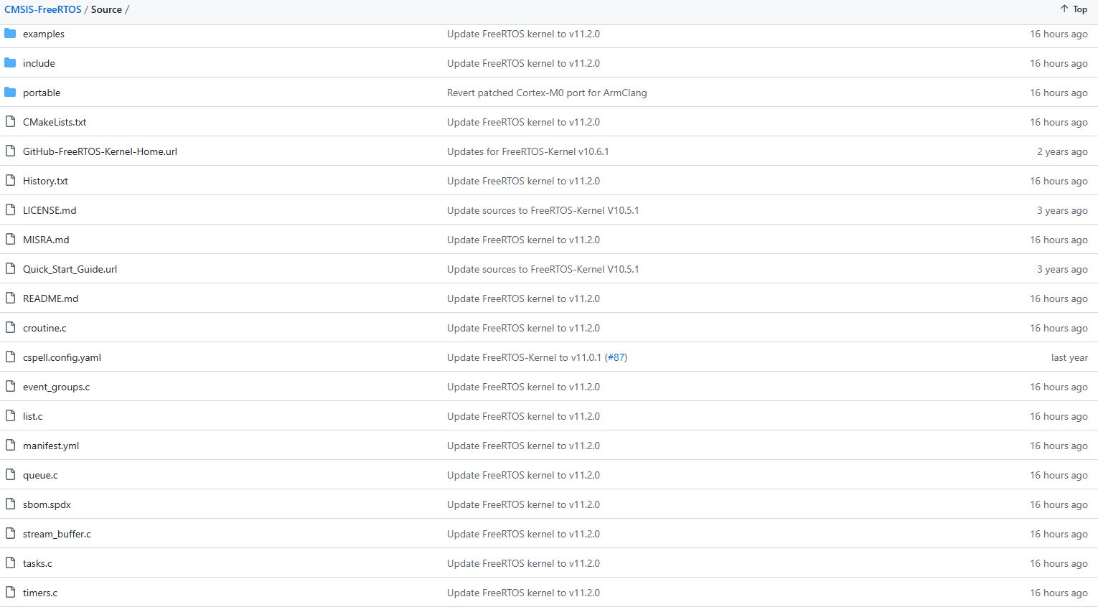1098x607 pixels.
Task: Open the Revert patched Cortex-M0 port commit
Action: coord(547,93)
